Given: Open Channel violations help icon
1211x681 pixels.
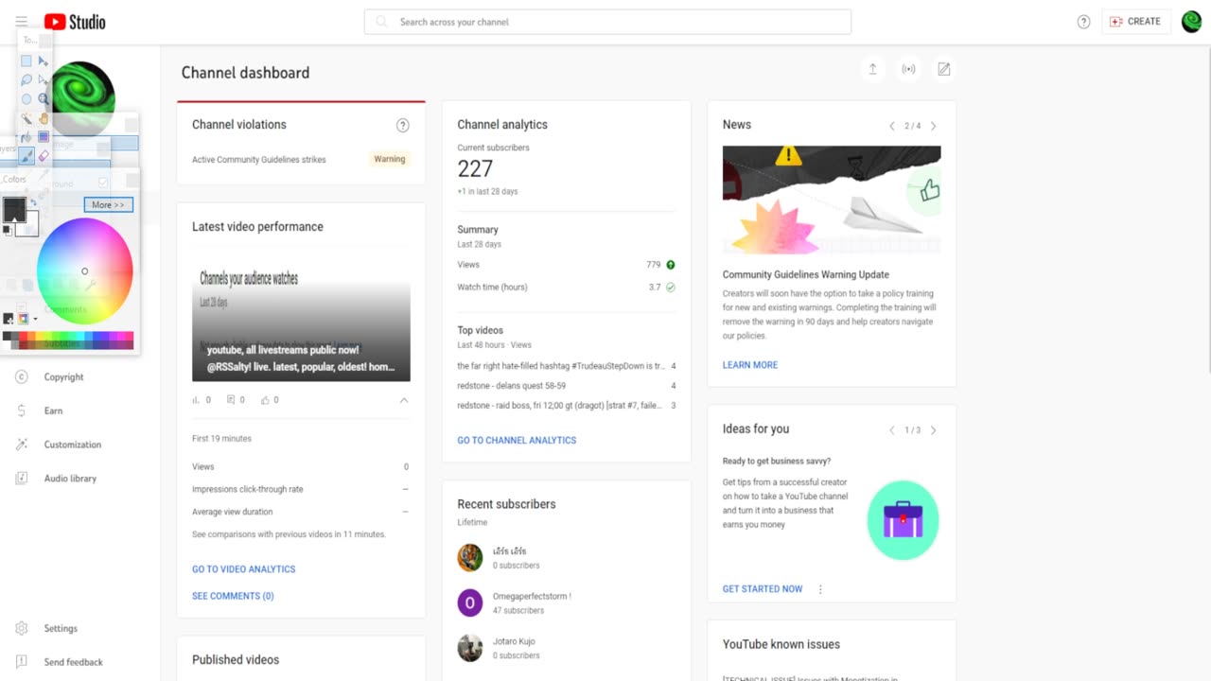Looking at the screenshot, I should 402,125.
